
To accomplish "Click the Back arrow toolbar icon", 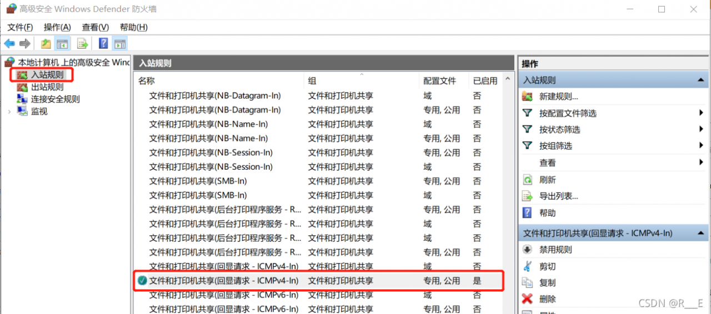I will tap(9, 44).
